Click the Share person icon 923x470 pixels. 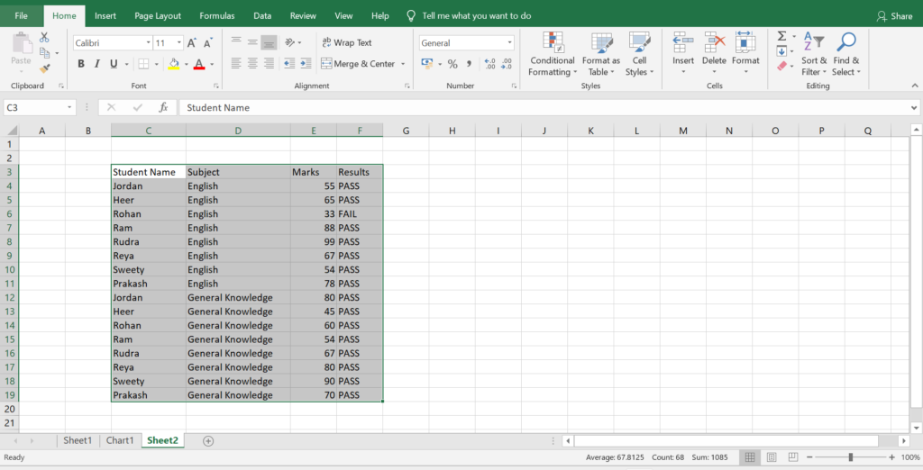[882, 16]
